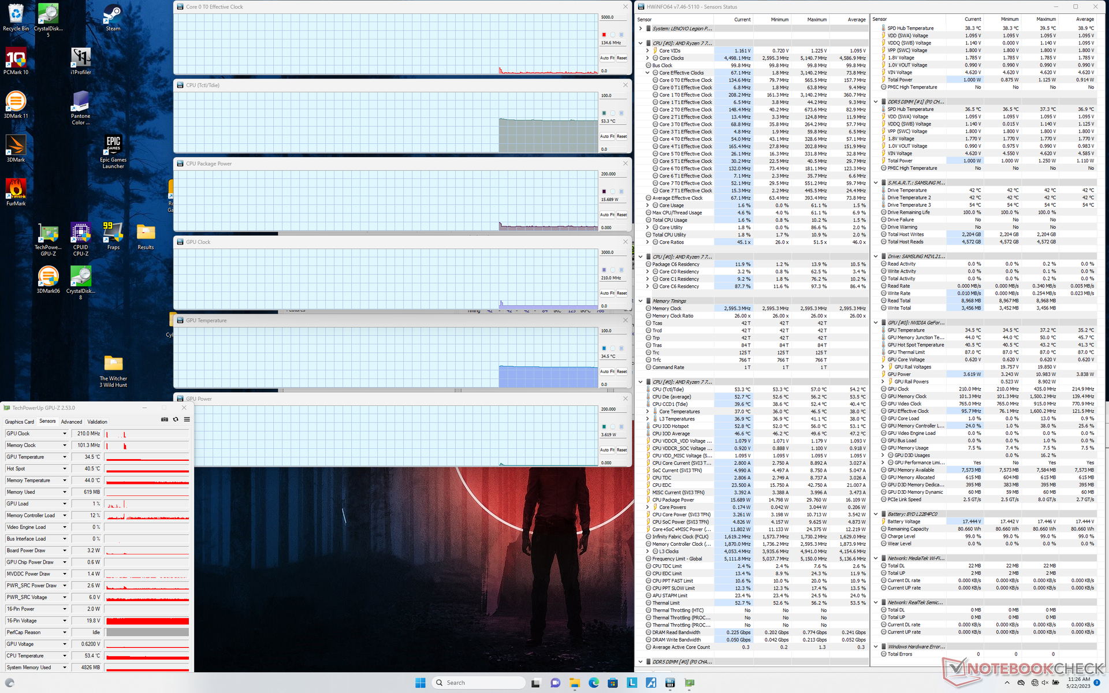Screen dimensions: 1109x693
Task: Open the Results folder on the desktop
Action: pyautogui.click(x=145, y=236)
